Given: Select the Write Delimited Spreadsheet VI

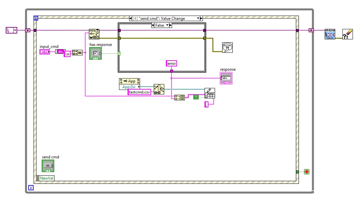Looking at the screenshot, I should 210,93.
